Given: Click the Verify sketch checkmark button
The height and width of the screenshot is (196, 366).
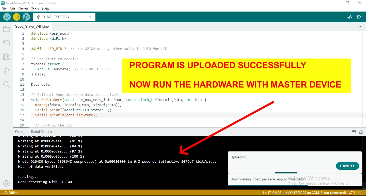Looking at the screenshot, I should click(7, 17).
